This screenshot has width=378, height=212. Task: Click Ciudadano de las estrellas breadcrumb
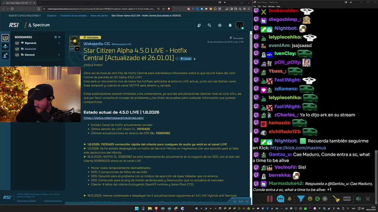coord(73,16)
